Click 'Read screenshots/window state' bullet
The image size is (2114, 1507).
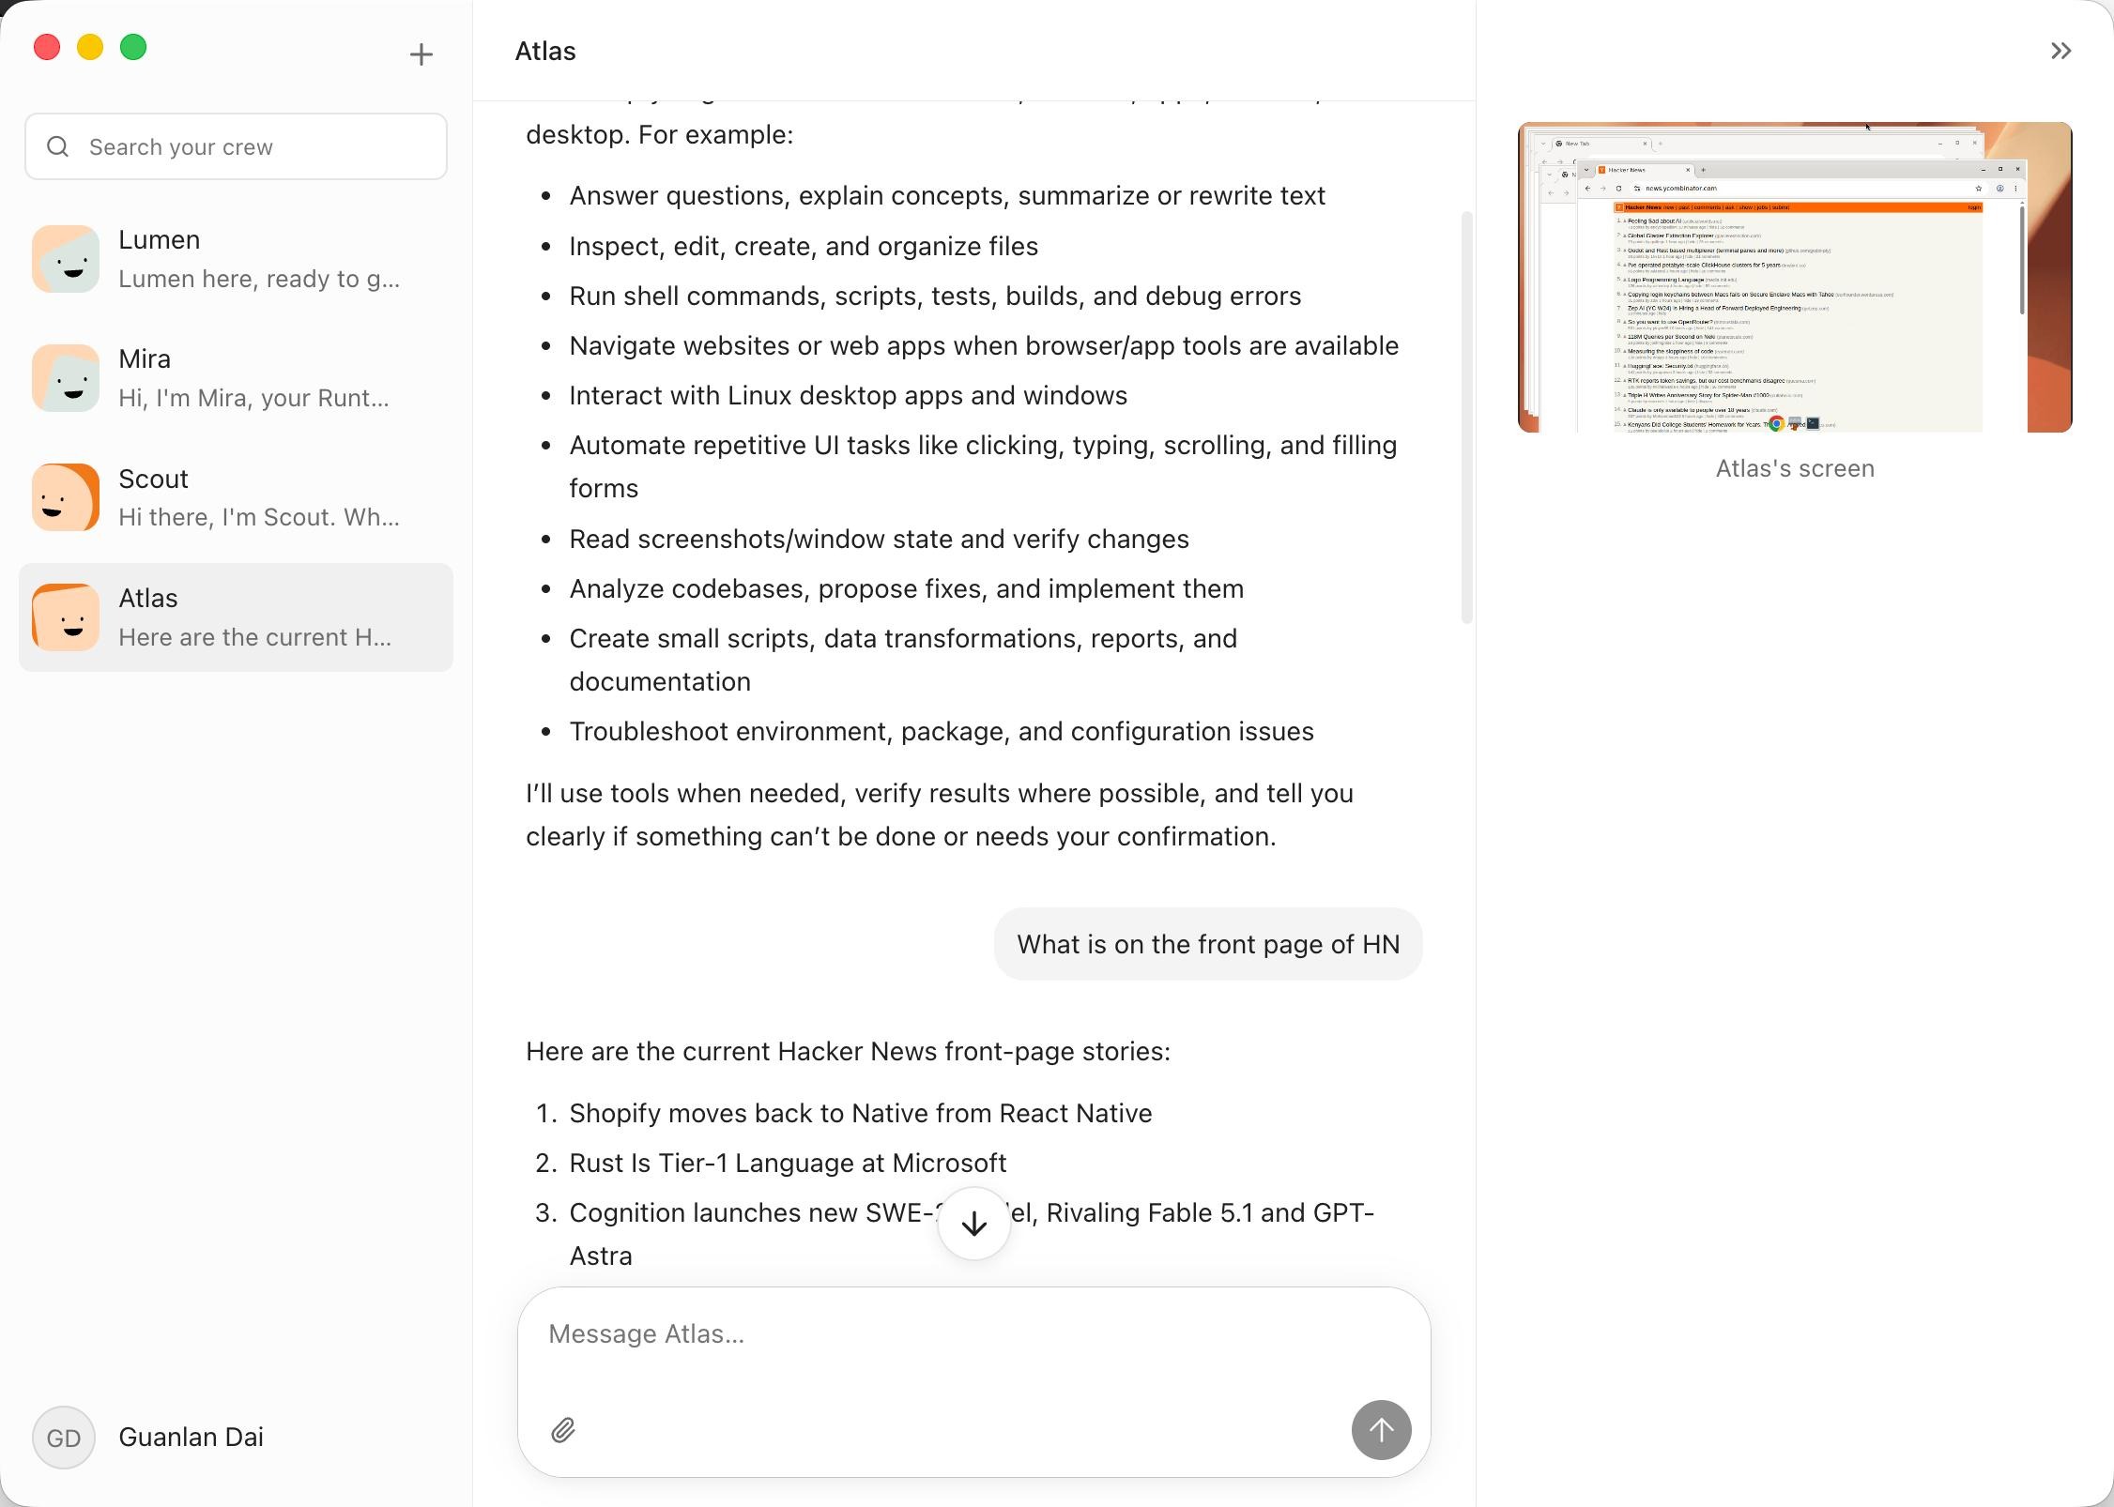pyautogui.click(x=879, y=539)
